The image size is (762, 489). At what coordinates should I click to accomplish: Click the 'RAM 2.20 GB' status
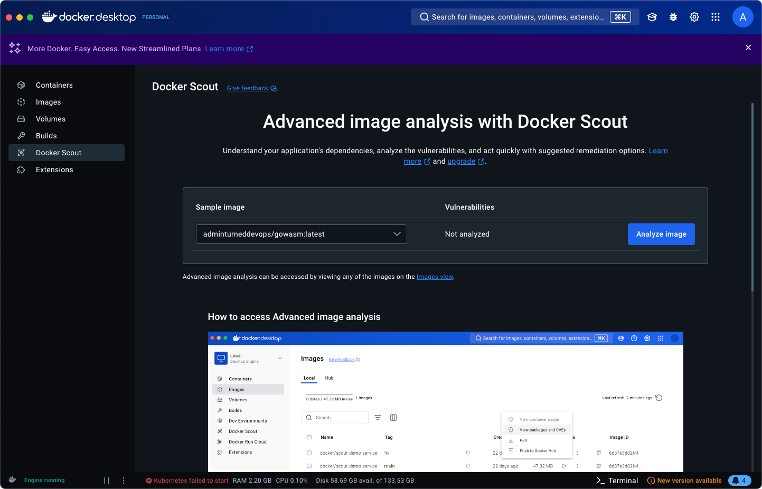[x=252, y=481]
